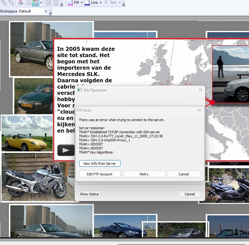Click Show Status button

tap(90, 194)
